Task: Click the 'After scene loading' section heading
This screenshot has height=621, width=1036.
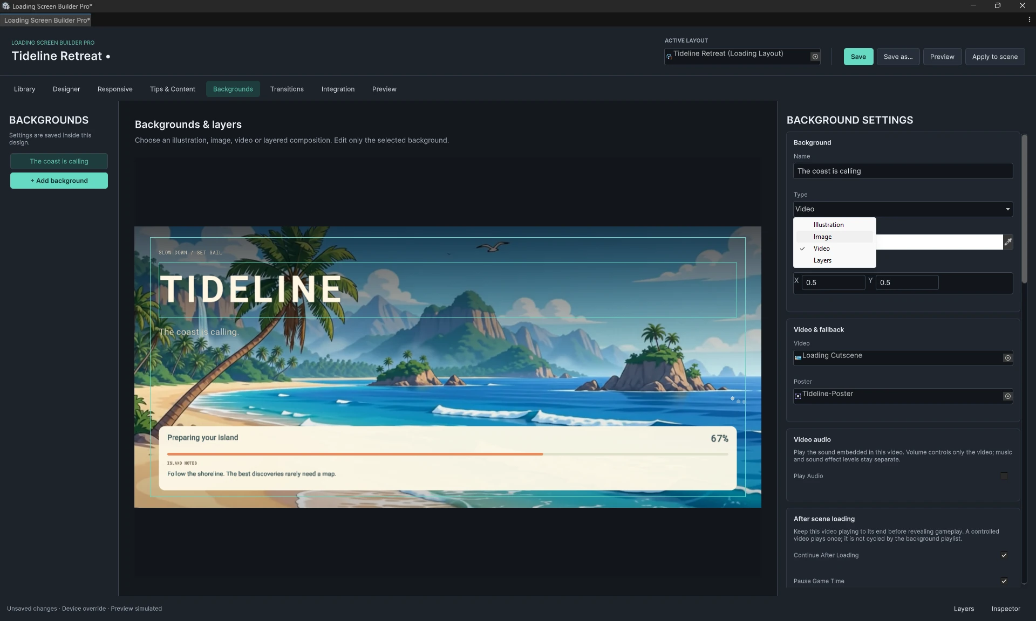Action: 824,519
